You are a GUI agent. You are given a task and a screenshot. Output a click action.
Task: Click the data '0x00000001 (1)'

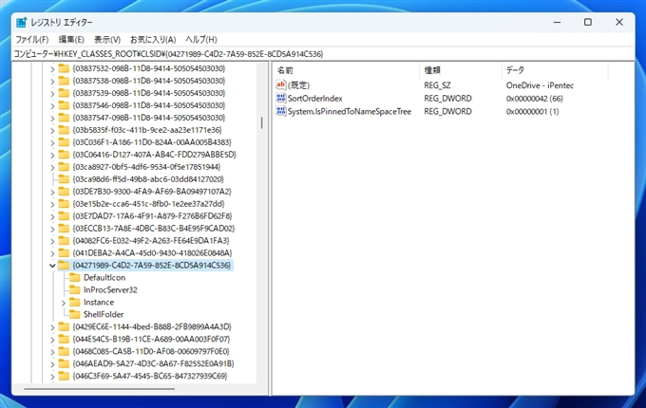[532, 111]
